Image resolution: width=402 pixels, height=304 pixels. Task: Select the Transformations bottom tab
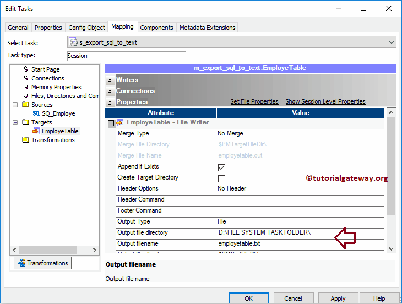(x=42, y=263)
